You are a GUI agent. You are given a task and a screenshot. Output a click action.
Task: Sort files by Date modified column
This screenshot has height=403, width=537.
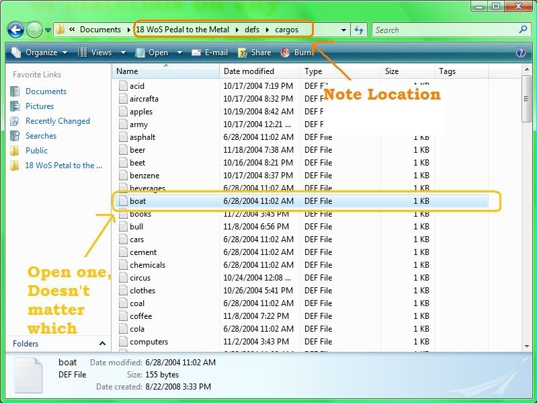coord(249,71)
